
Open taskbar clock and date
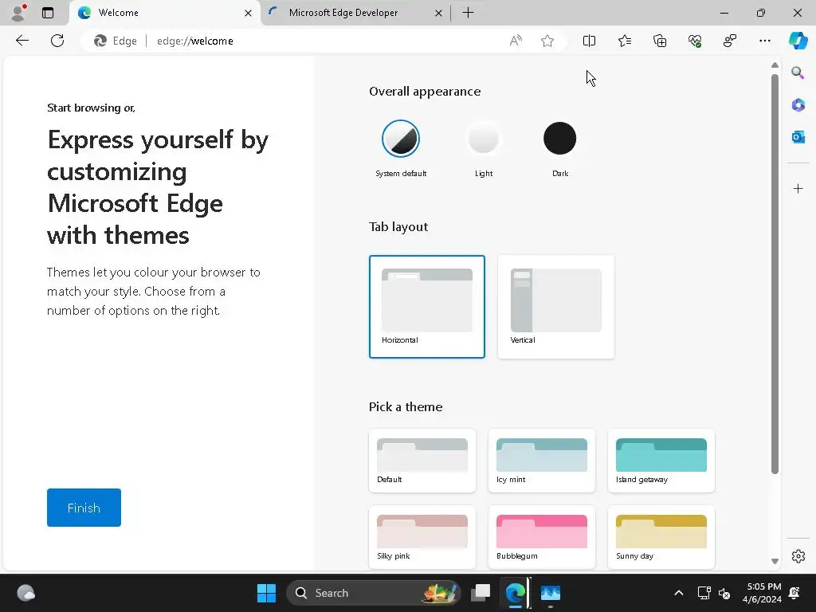coord(762,593)
